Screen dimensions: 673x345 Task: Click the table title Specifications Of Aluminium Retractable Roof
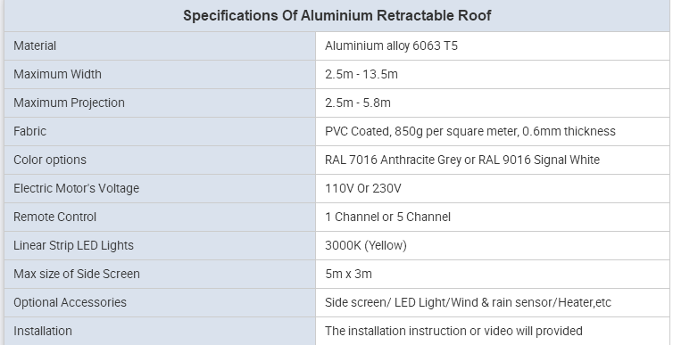(x=336, y=16)
